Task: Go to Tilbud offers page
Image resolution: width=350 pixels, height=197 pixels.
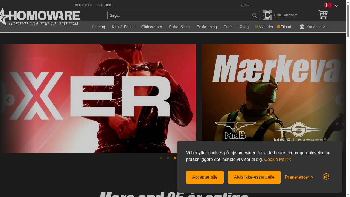Action: pos(284,27)
